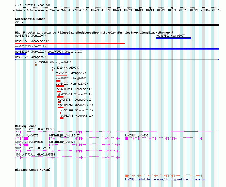Select the nsv581788 red loss bar
The height and width of the screenshot is (187, 226).
(61, 118)
